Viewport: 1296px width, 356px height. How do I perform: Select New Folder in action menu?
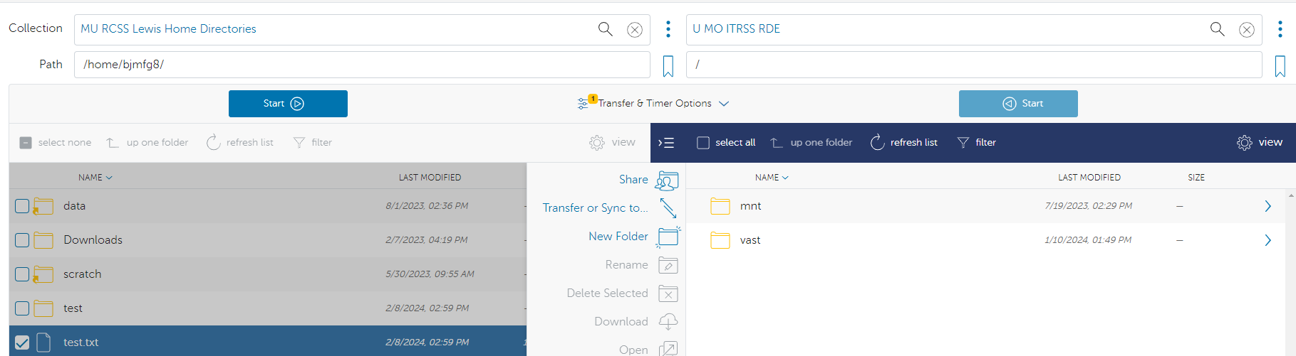pos(618,237)
